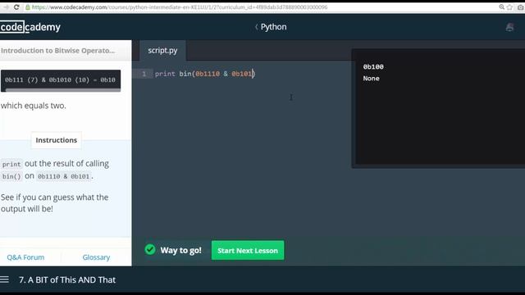Reload the page with browser refresh icon
525x295 pixels.
point(16,7)
